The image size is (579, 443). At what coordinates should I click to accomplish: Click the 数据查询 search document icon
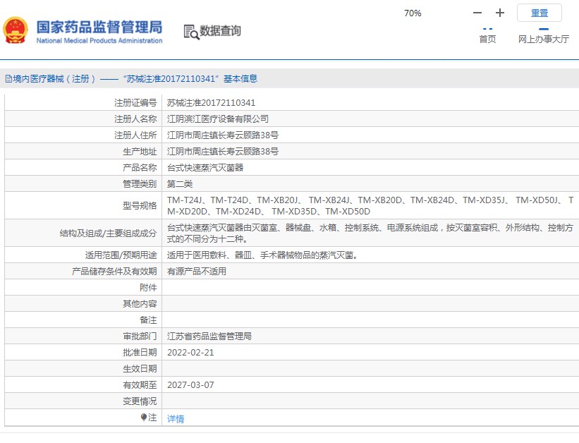click(190, 32)
